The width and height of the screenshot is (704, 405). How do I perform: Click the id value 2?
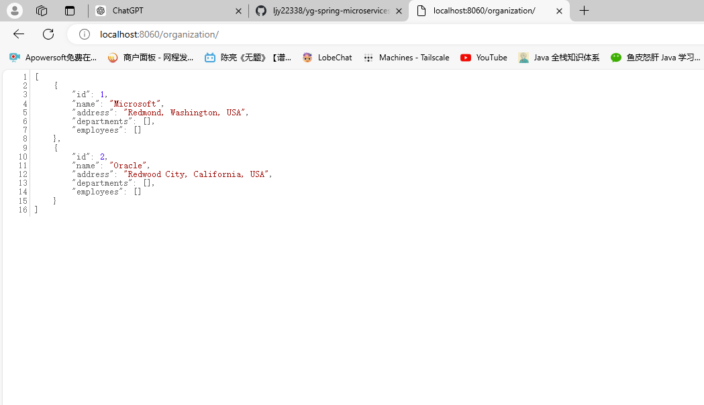point(103,156)
